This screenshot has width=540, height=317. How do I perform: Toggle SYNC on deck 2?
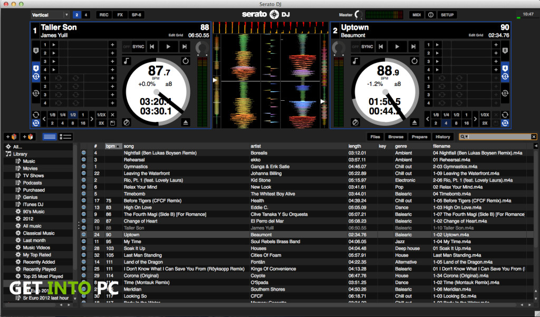(x=367, y=46)
